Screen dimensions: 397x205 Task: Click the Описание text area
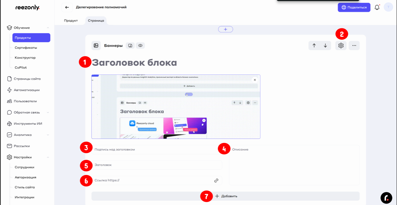click(x=294, y=167)
